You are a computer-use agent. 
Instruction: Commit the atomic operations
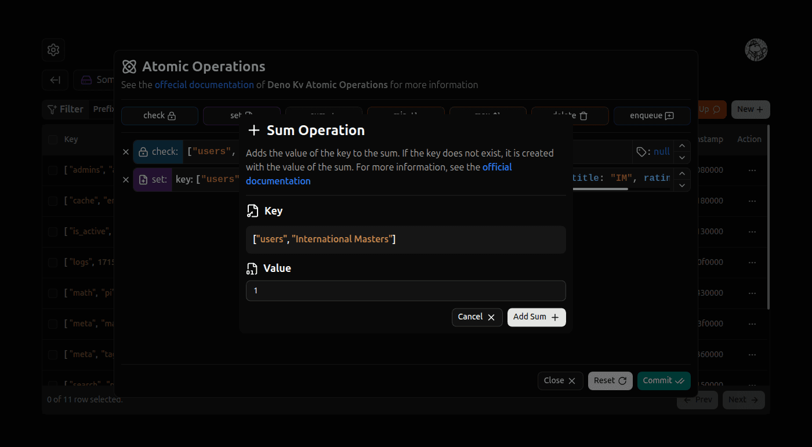(x=664, y=380)
